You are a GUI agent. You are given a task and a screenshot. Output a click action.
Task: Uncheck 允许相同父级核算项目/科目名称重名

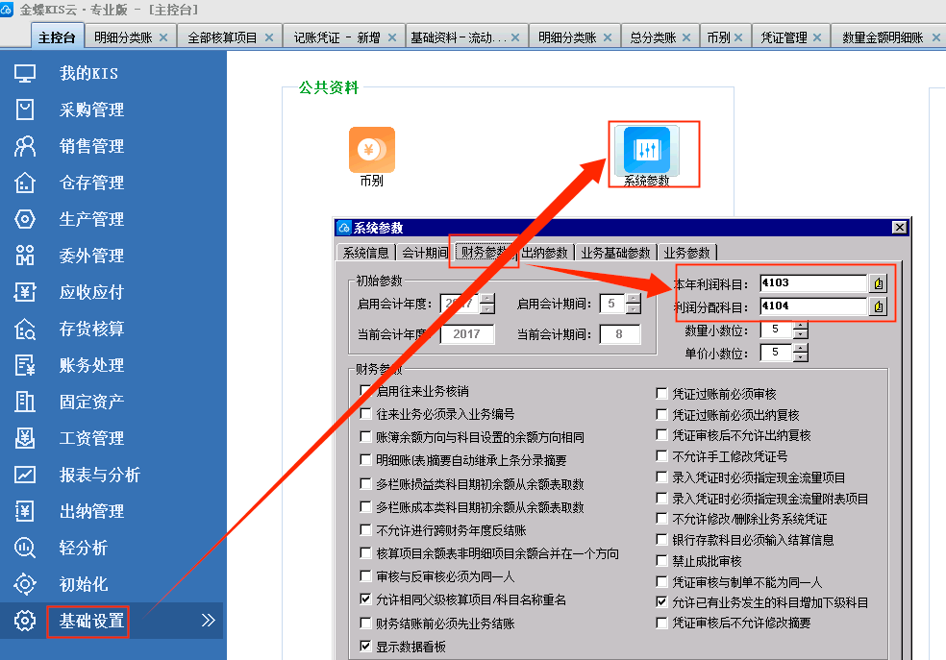(x=365, y=599)
